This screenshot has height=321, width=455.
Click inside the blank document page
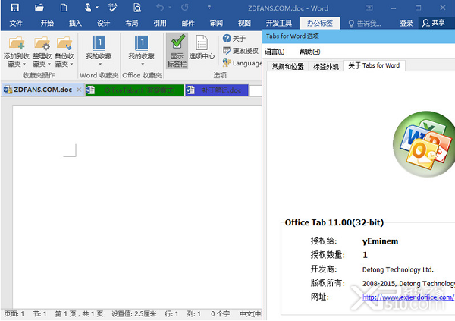(137, 206)
